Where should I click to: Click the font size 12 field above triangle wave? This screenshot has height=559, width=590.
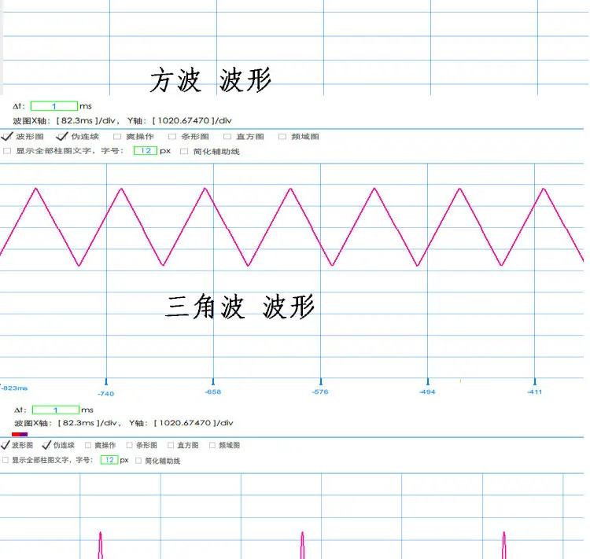pyautogui.click(x=146, y=151)
